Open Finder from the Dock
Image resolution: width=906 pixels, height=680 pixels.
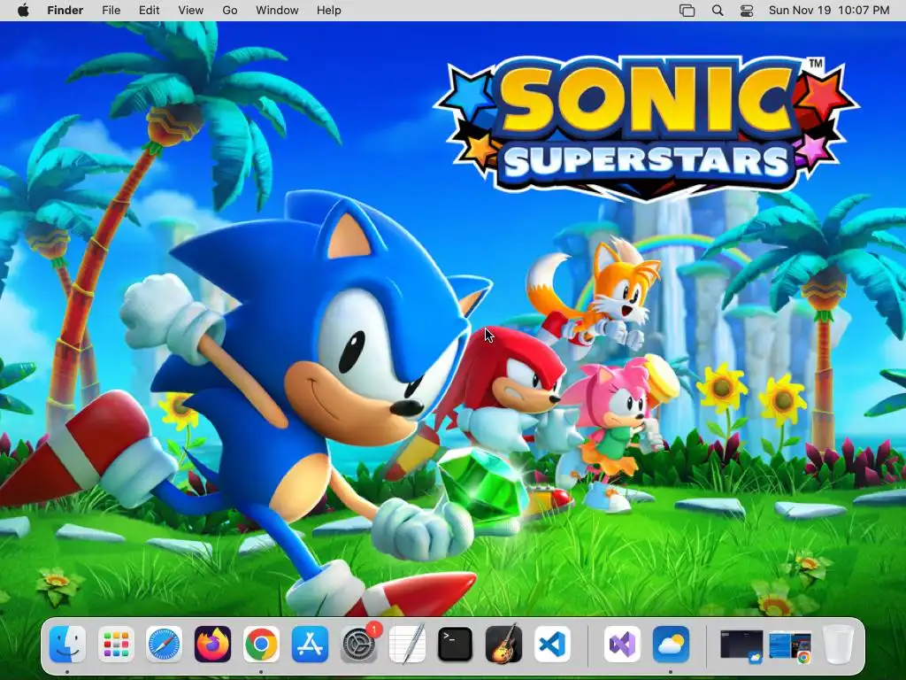point(67,644)
